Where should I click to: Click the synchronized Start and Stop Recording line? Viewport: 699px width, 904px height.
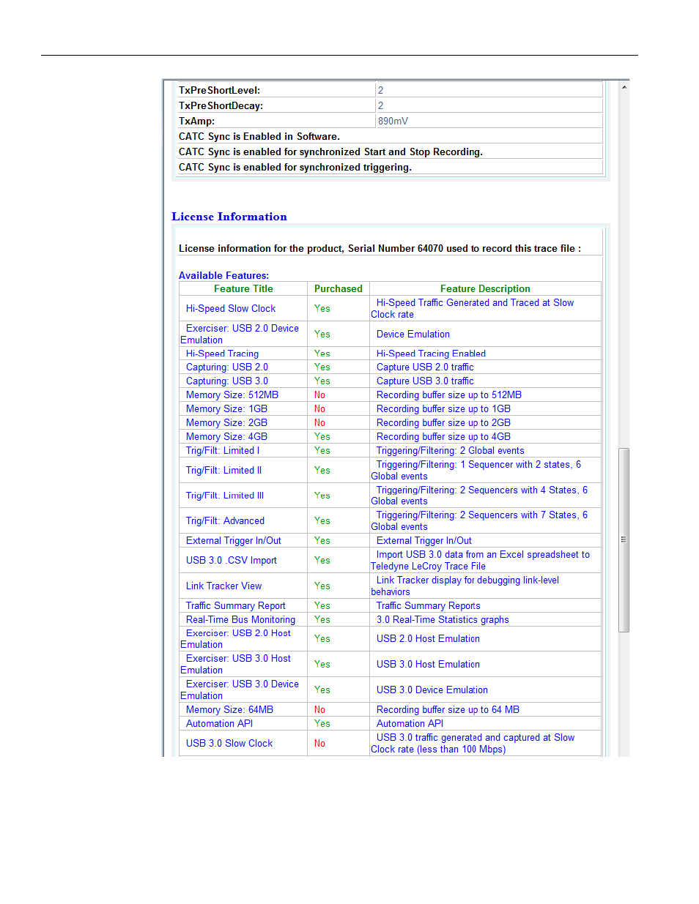(x=330, y=152)
